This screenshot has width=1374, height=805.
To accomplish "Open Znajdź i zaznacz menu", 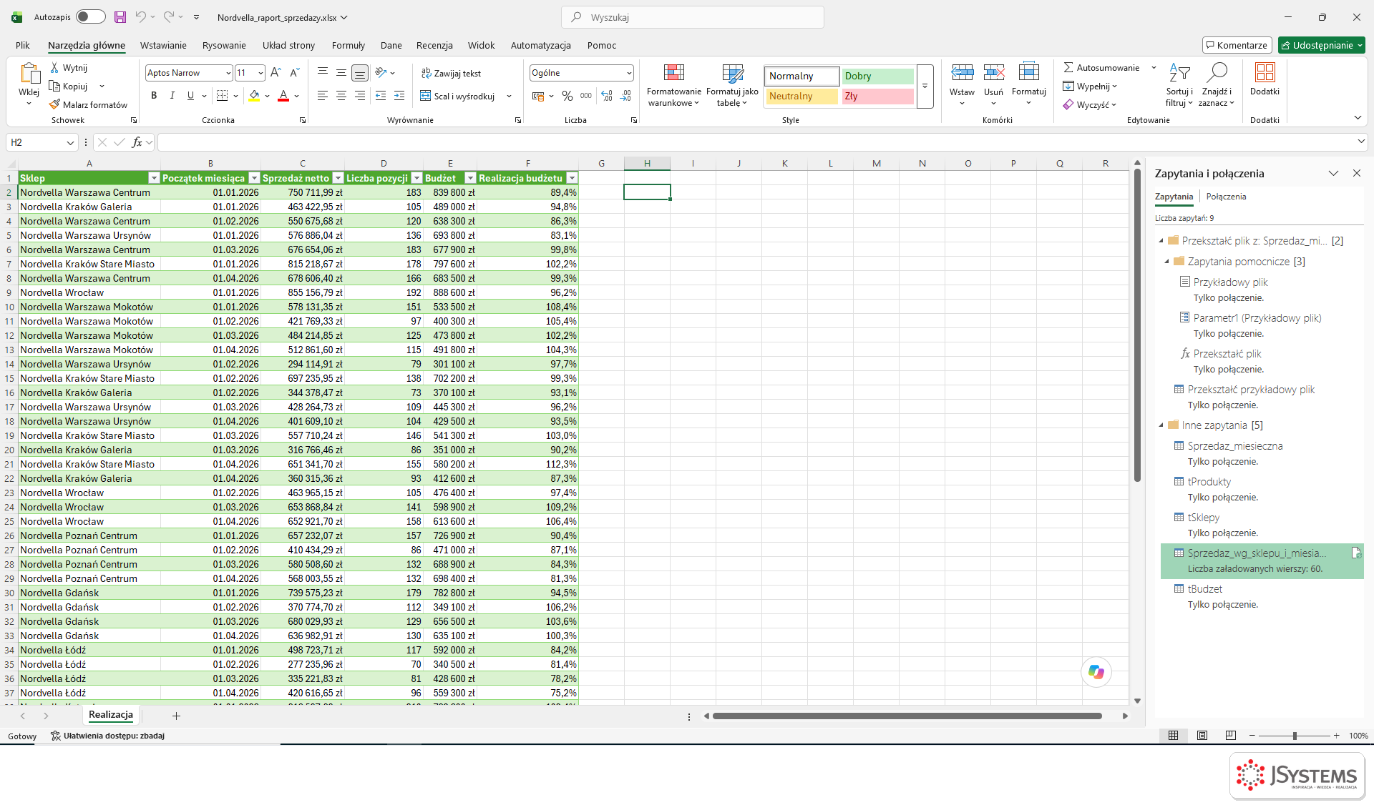I will point(1217,86).
